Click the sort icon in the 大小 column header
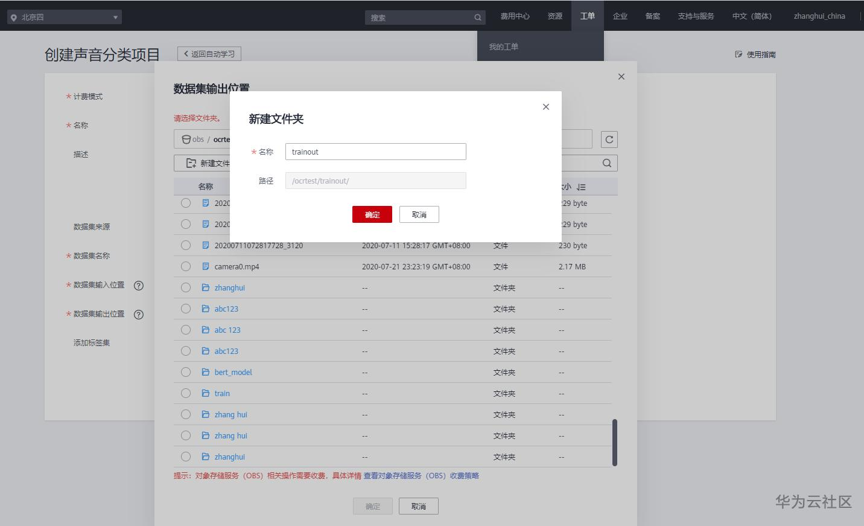864x526 pixels. coord(581,187)
